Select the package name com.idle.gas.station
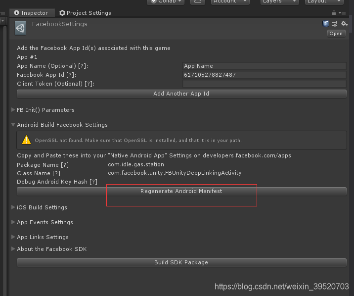354x296 pixels. (x=136, y=164)
